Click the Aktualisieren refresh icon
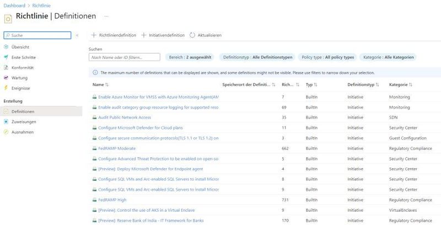 tap(192, 35)
